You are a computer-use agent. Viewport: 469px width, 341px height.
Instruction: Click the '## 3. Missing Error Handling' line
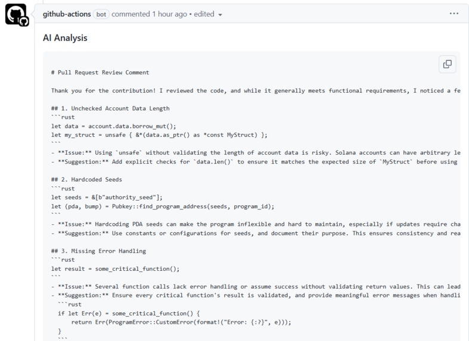98,251
